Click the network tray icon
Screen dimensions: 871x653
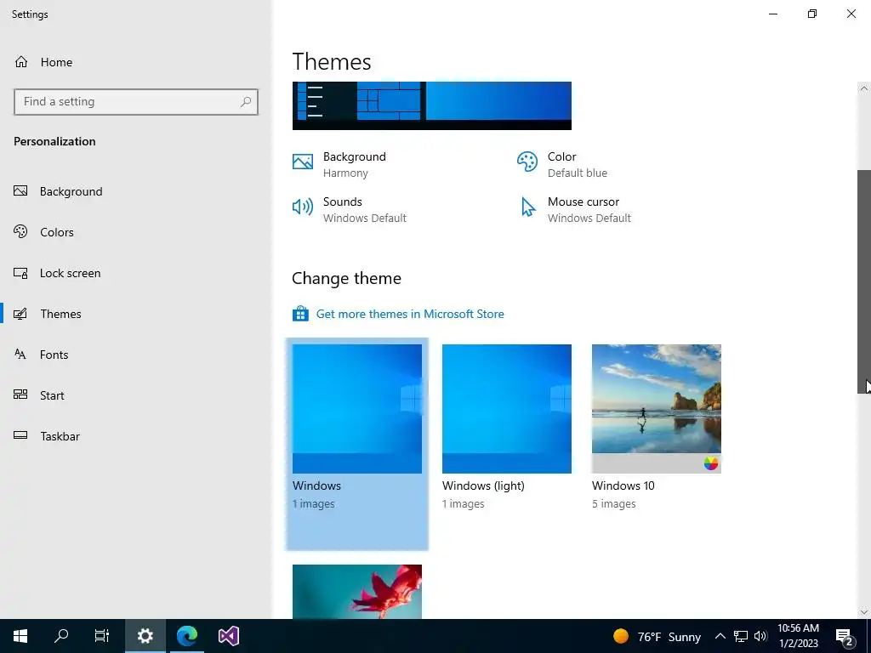[x=741, y=636]
